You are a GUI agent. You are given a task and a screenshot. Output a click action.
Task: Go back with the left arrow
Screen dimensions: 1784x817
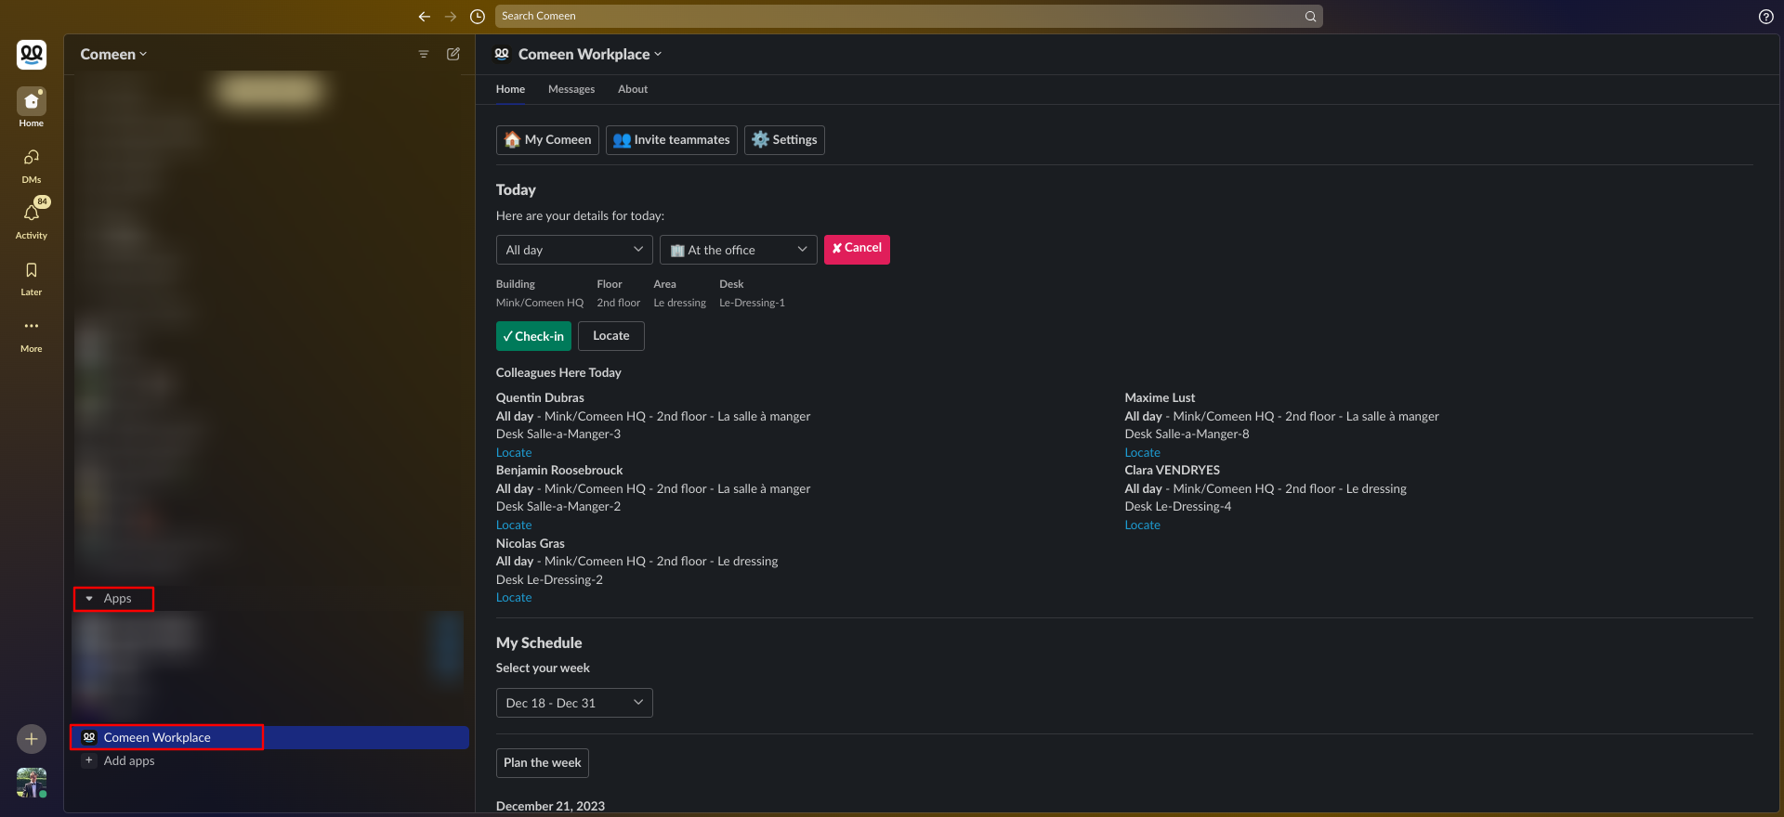(x=425, y=16)
